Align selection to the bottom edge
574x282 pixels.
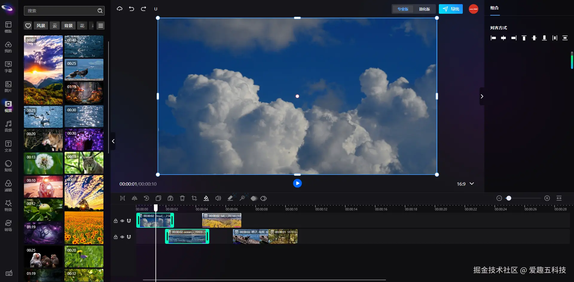coord(544,38)
